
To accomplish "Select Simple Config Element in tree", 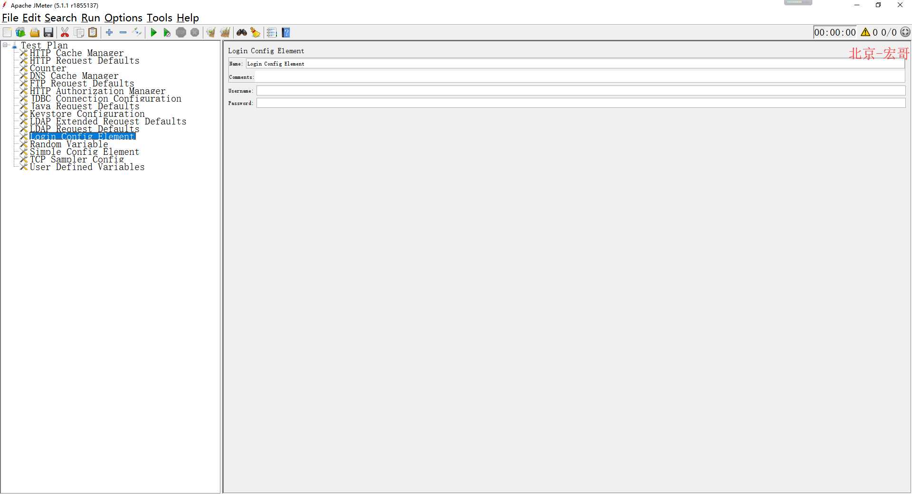I will tap(85, 152).
